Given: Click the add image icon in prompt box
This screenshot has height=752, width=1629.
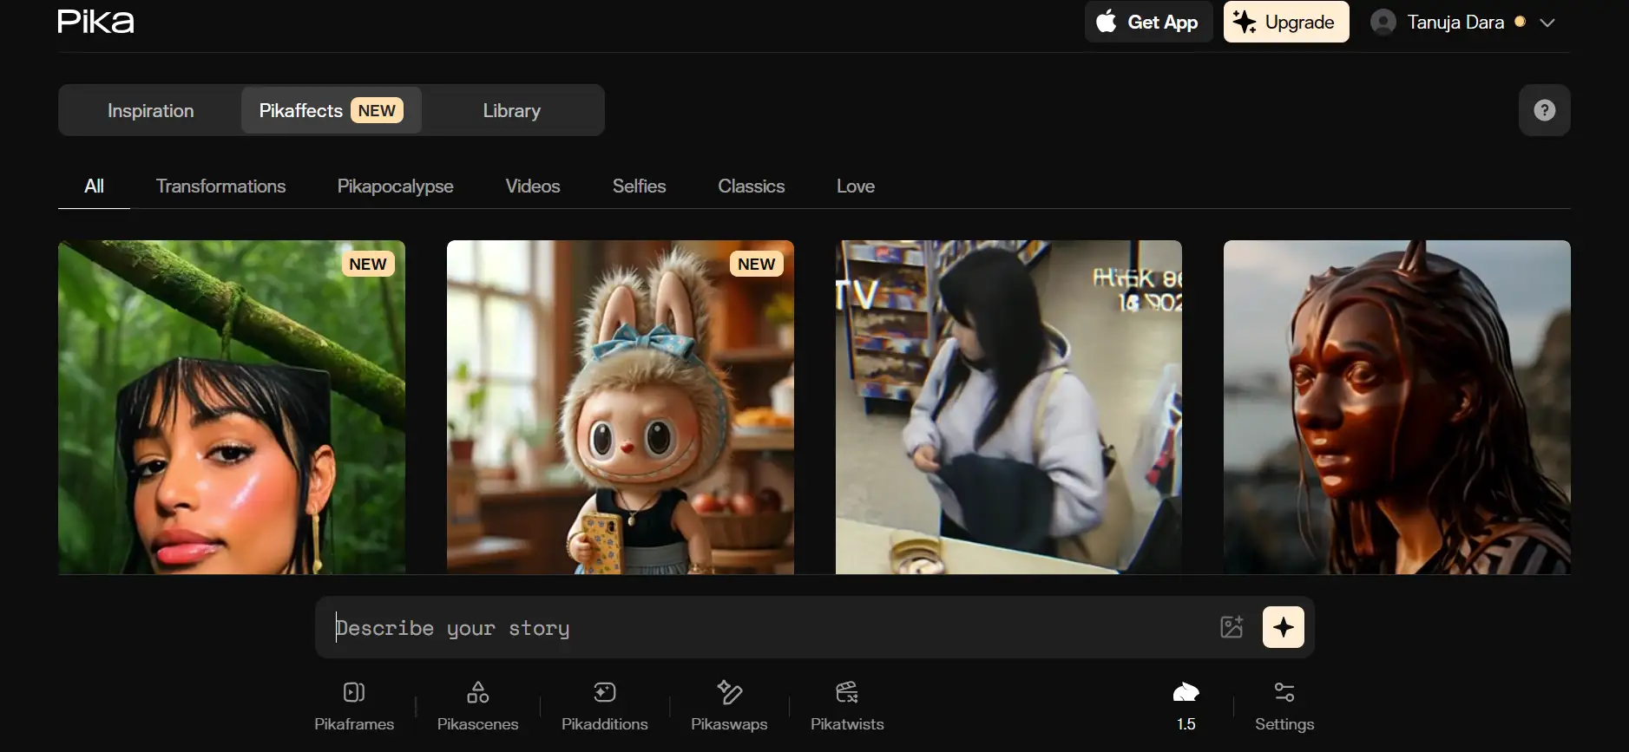Looking at the screenshot, I should (1232, 627).
